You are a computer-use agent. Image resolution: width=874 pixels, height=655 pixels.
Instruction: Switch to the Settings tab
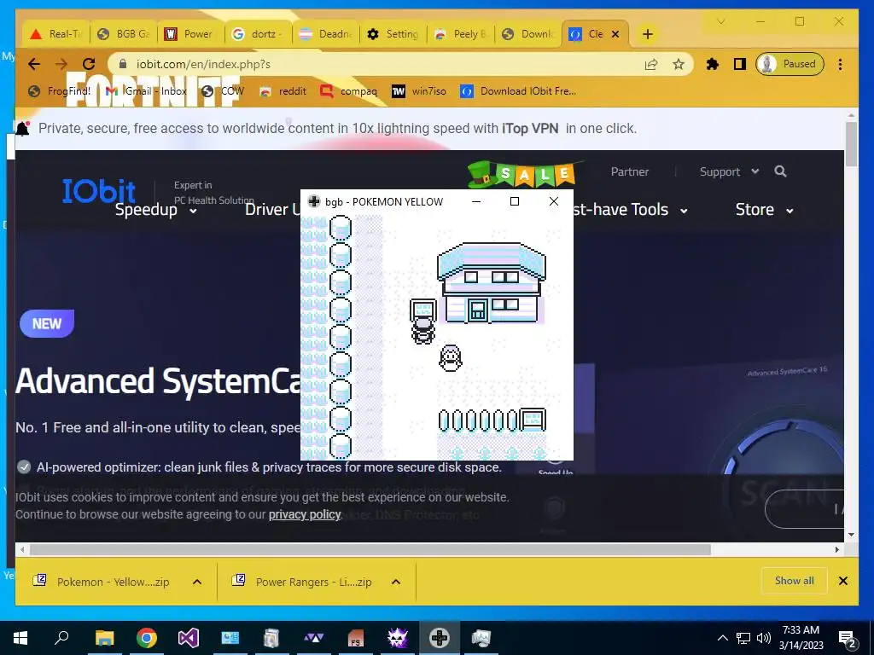(x=393, y=34)
